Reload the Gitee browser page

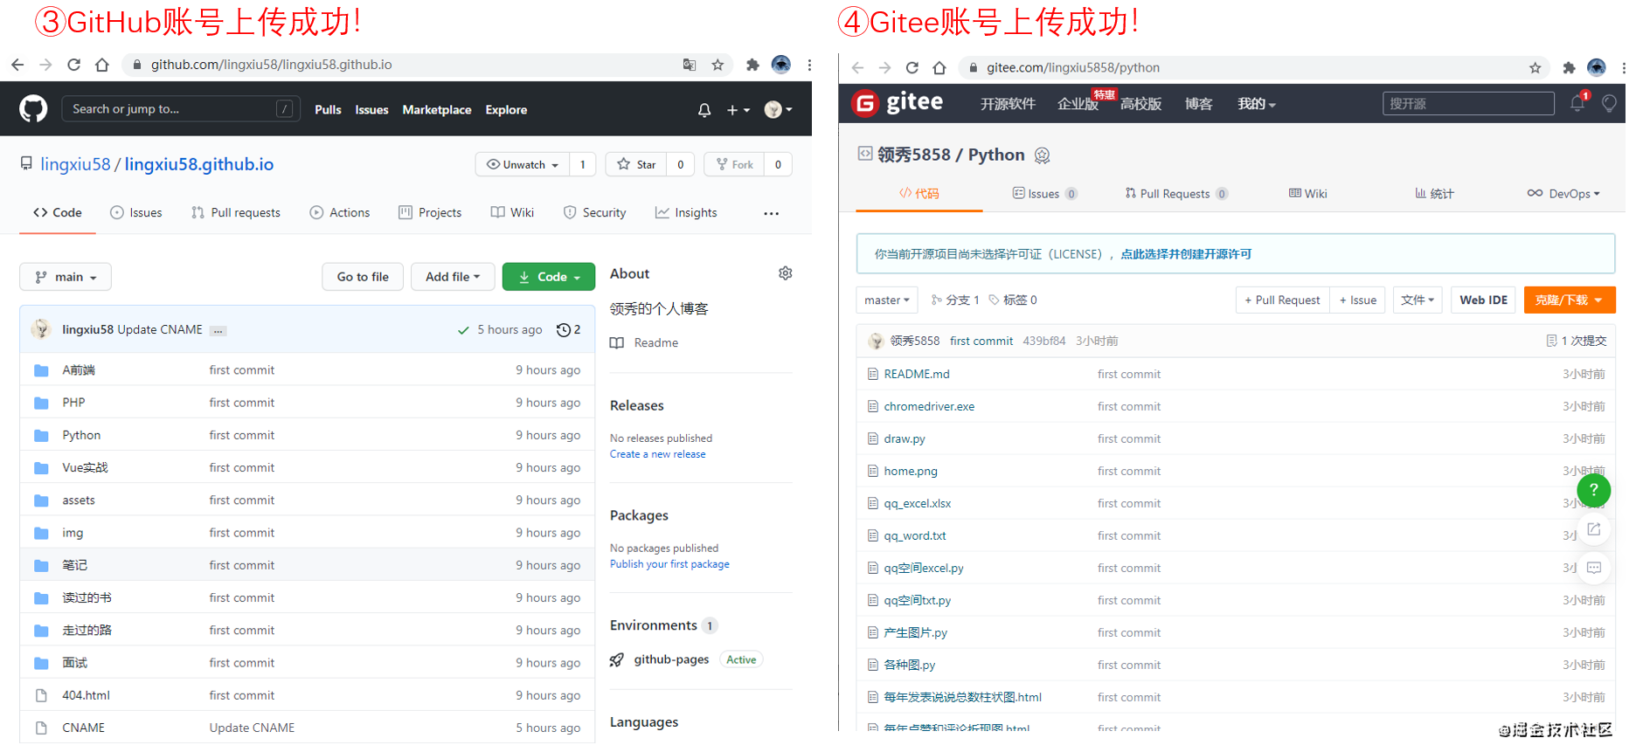click(x=912, y=67)
